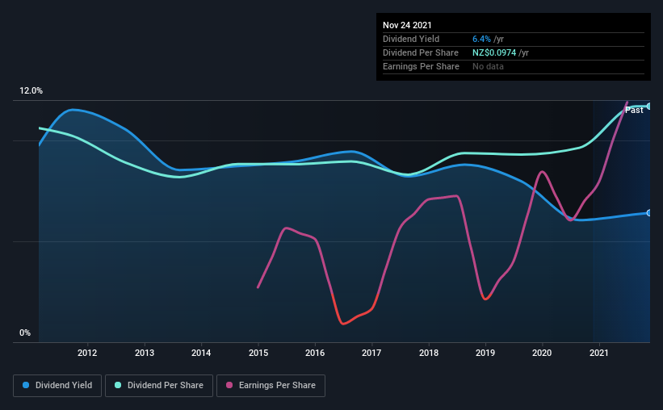This screenshot has height=410, width=663.
Task: Click the 0% y-axis label
Action: (25, 333)
